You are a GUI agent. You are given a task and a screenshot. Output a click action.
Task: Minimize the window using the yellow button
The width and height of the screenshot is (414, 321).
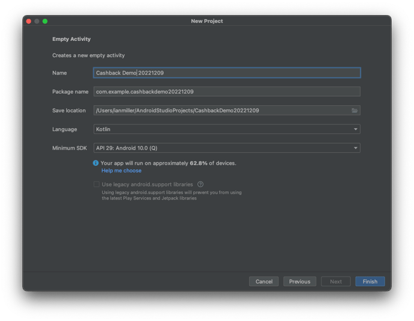[x=37, y=21]
